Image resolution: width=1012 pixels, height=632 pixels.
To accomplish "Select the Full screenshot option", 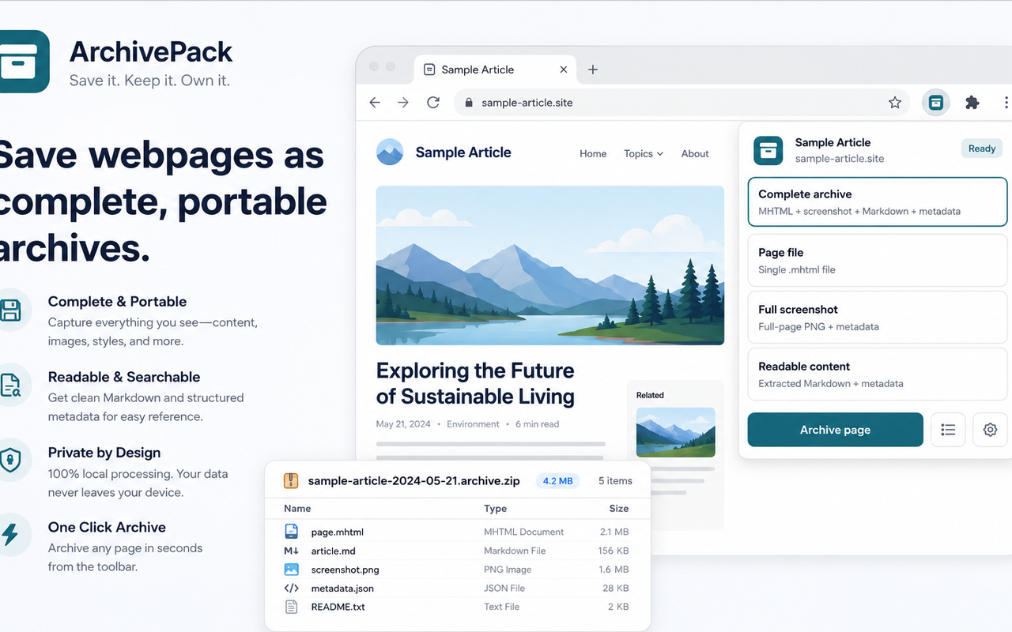I will tap(877, 317).
